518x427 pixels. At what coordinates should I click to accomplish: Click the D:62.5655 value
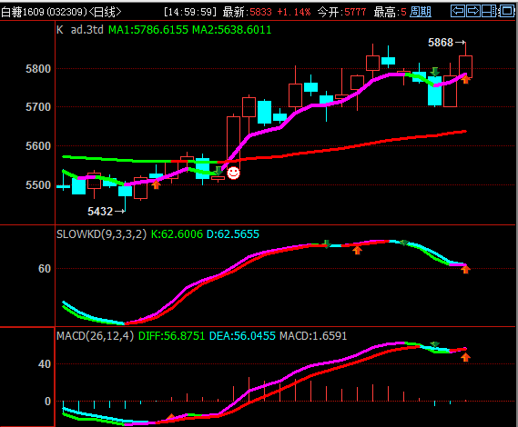pos(233,234)
